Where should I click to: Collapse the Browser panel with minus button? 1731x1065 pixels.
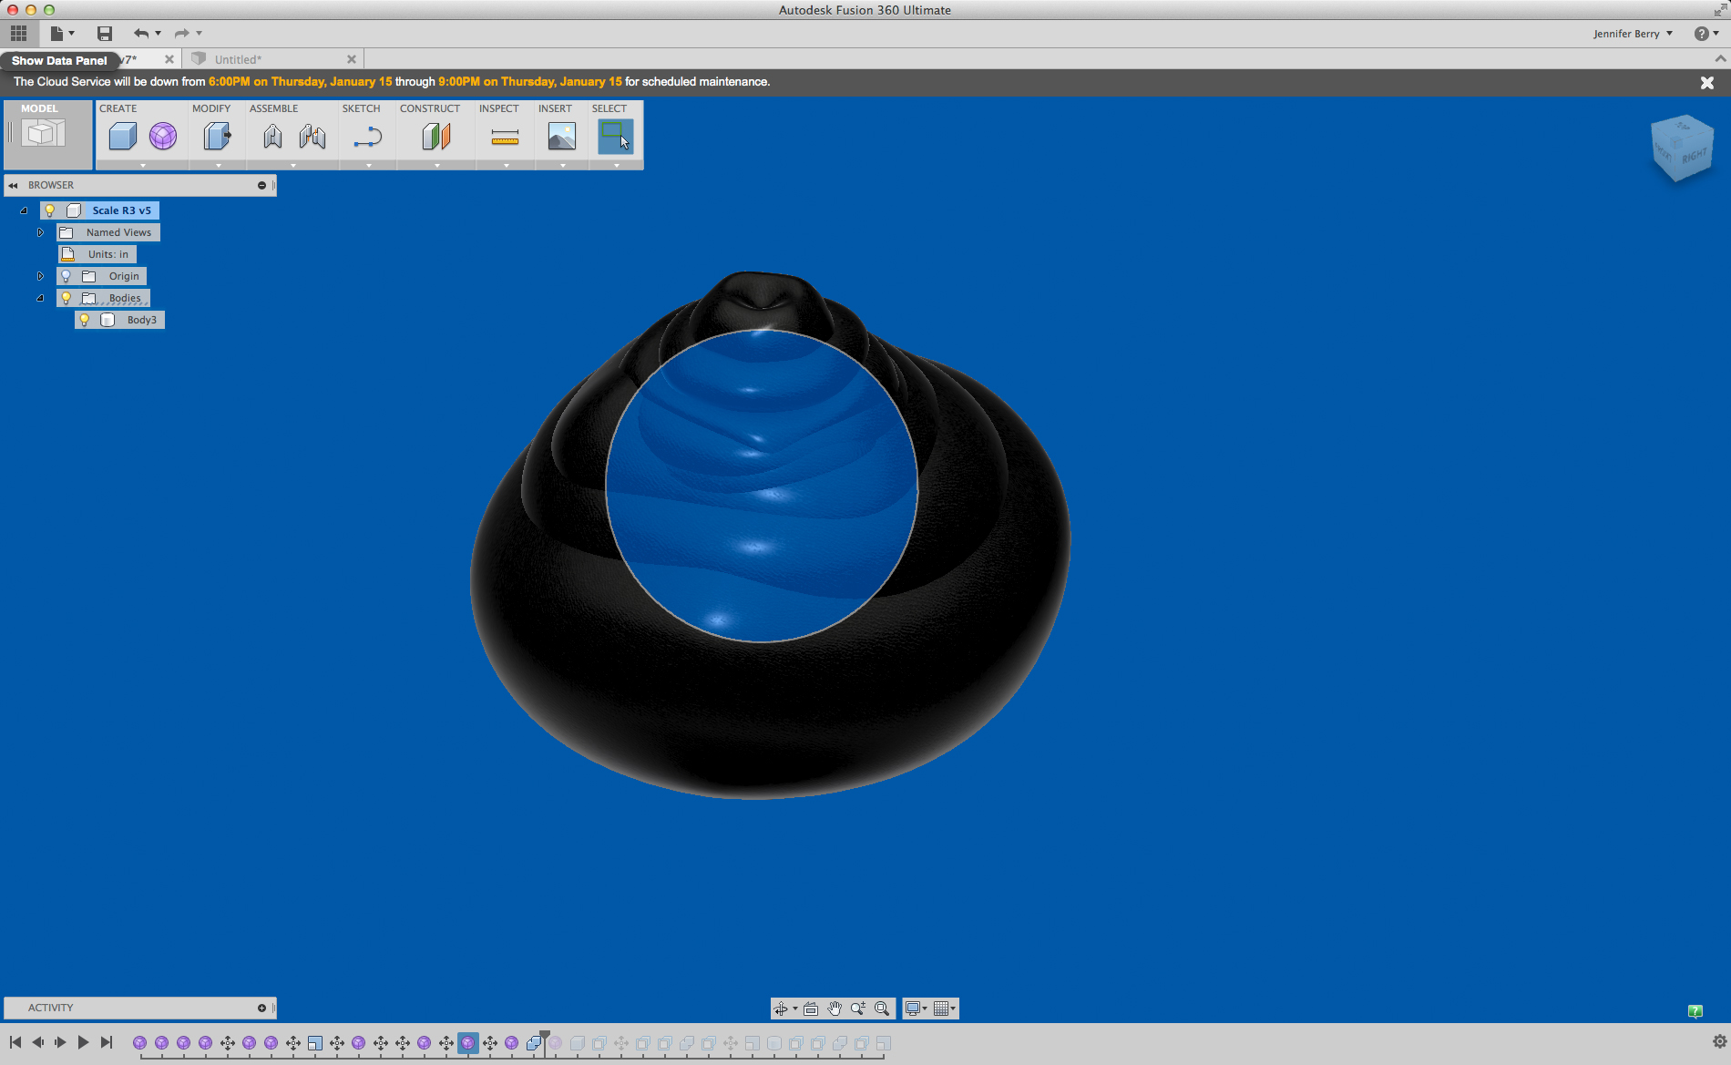[x=261, y=185]
